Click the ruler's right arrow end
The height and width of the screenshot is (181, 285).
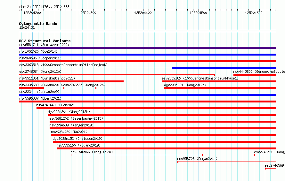pyautogui.click(x=275, y=10)
